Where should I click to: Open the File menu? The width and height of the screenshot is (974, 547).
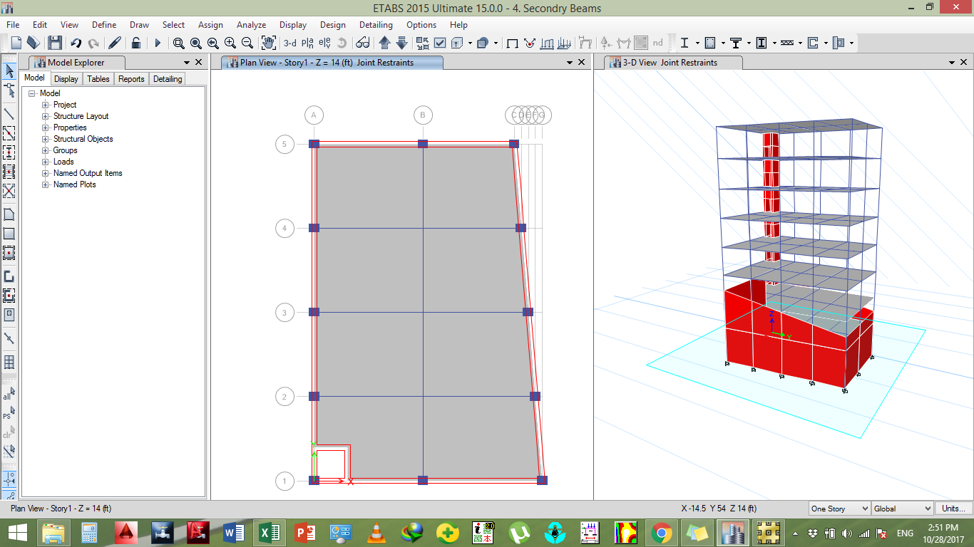[x=13, y=25]
